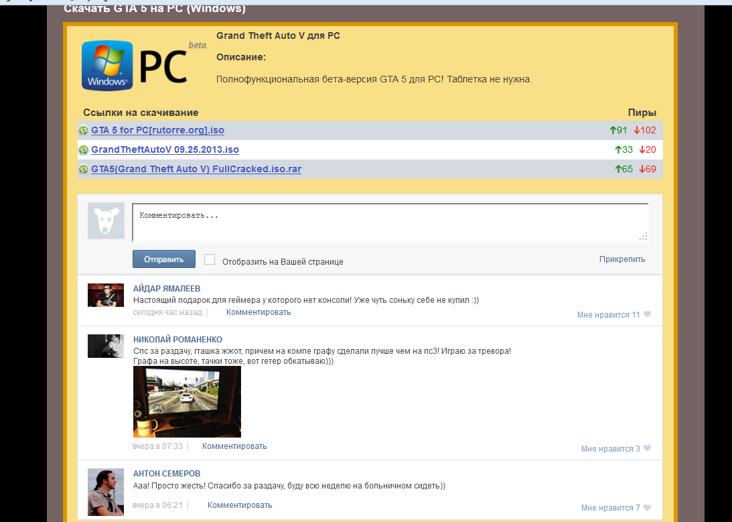Click the heart icon on Антон Семеров's comment
The height and width of the screenshot is (522, 732).
point(647,507)
